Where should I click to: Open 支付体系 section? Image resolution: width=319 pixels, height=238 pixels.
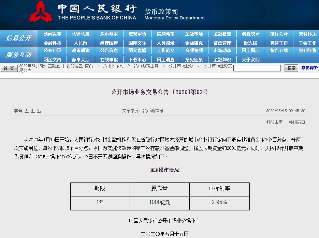[307, 34]
